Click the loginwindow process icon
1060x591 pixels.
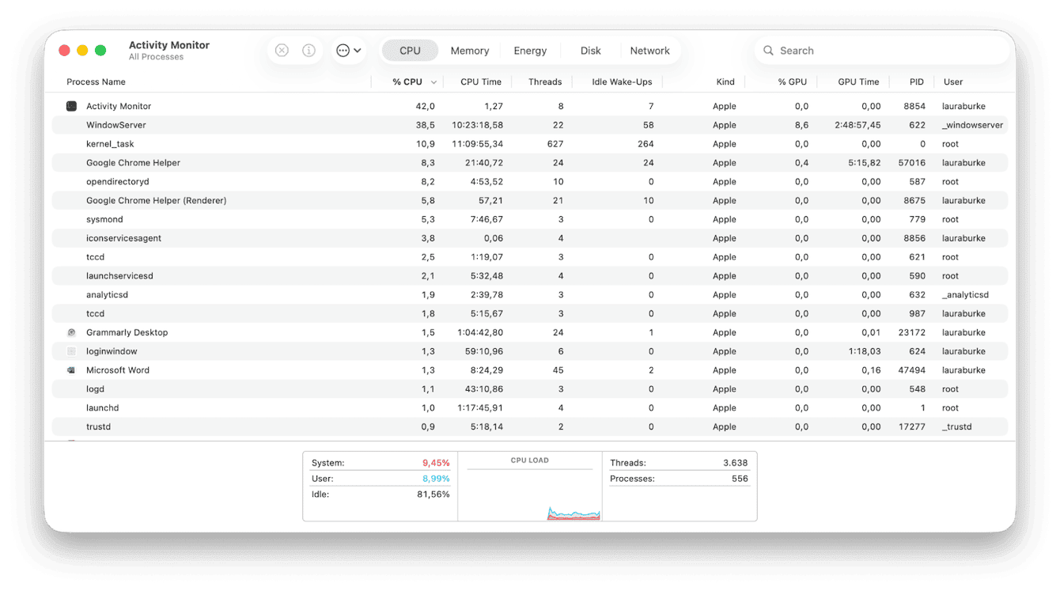[x=71, y=350]
